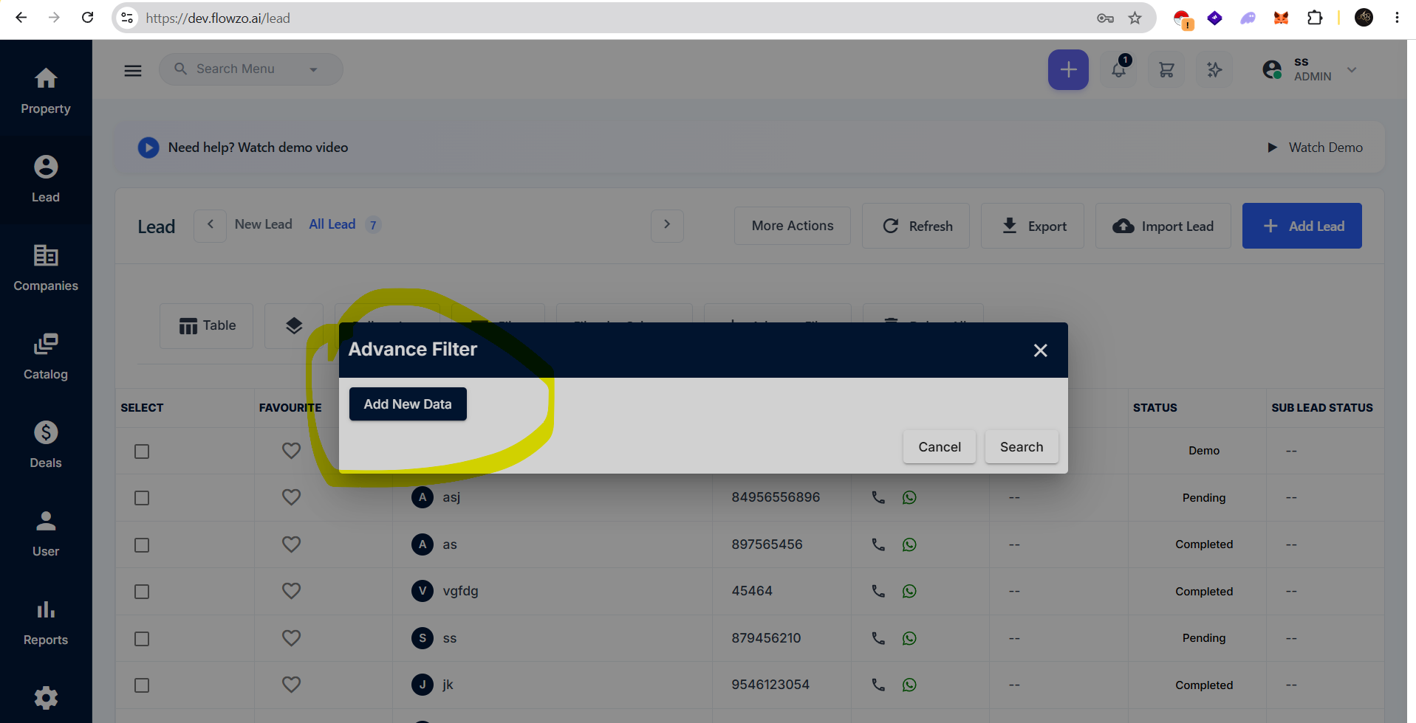Open Reports from the sidebar
1416x723 pixels.
[46, 622]
